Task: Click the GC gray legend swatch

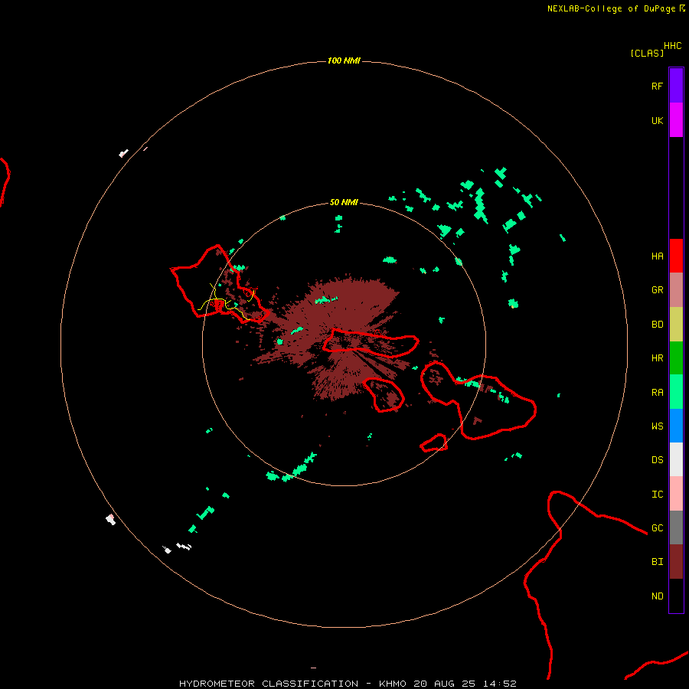Action: click(x=676, y=527)
